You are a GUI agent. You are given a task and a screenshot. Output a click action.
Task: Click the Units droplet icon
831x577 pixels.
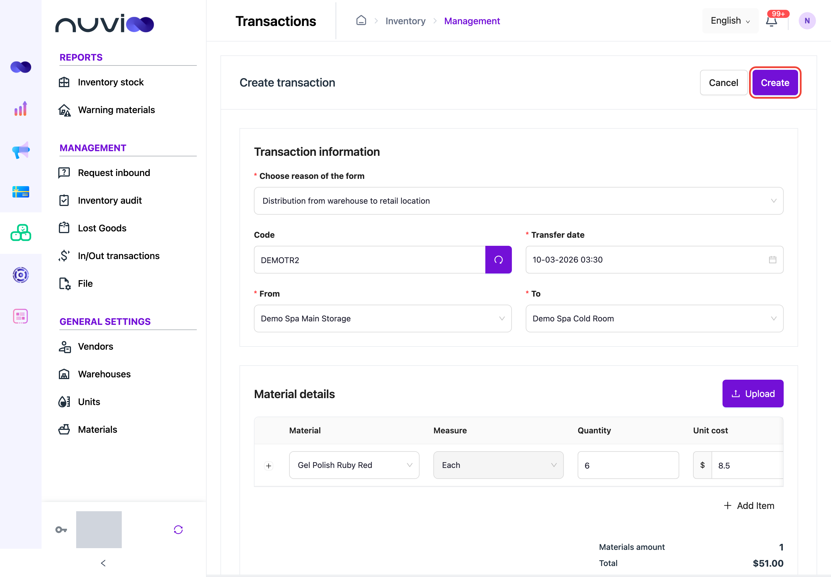tap(64, 402)
